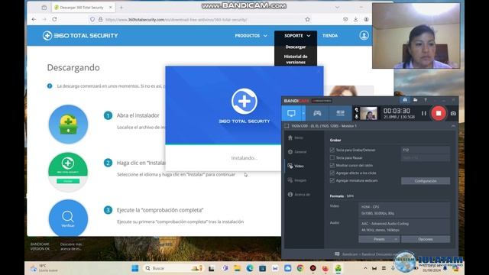This screenshot has height=275, width=489.
Task: Expand the PRODUCTOS menu on the website
Action: tap(251, 36)
